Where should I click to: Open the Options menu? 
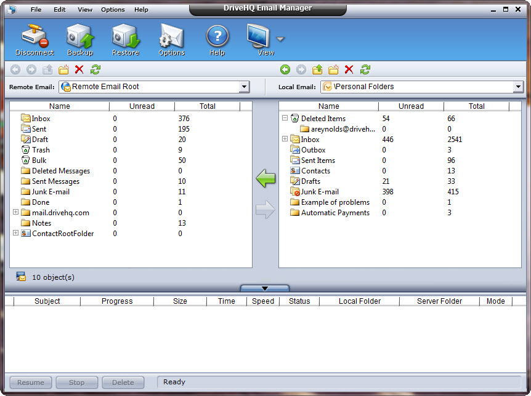pos(113,9)
